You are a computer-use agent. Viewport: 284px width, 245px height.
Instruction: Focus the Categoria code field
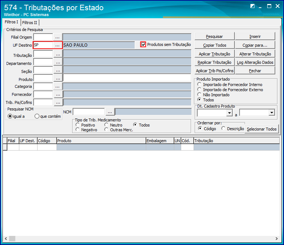[x=43, y=86]
